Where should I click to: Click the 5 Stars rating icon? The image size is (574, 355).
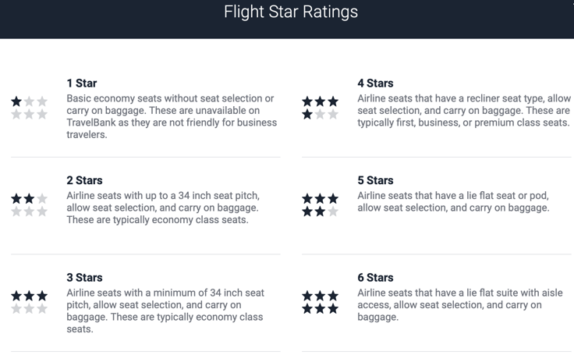[320, 204]
